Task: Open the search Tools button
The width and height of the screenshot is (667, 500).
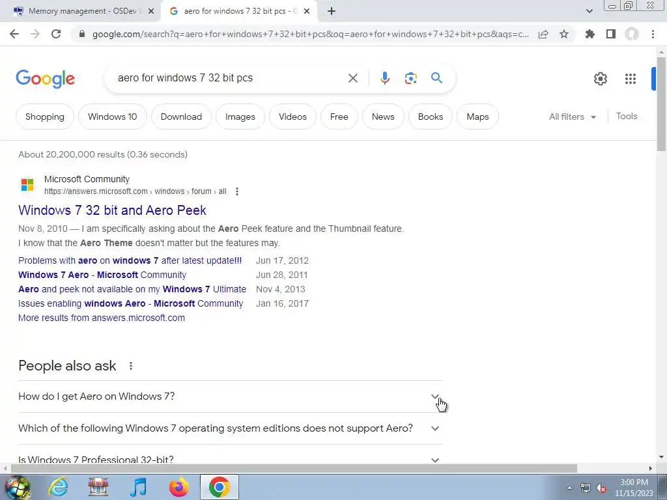Action: (627, 116)
